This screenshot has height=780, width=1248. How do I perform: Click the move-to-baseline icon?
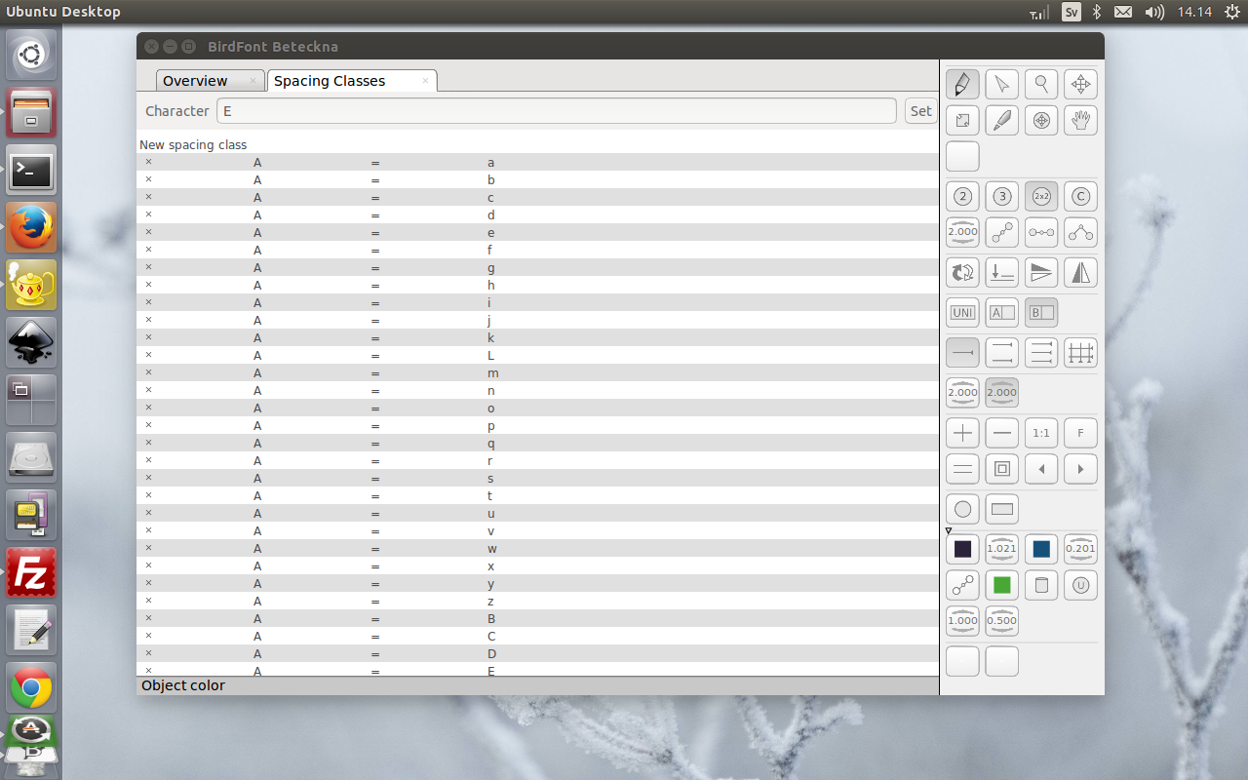1001,273
